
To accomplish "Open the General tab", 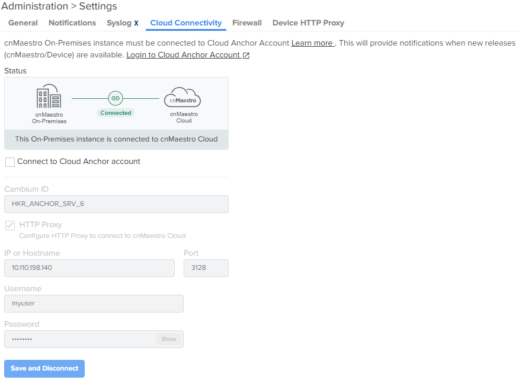I will click(x=23, y=23).
